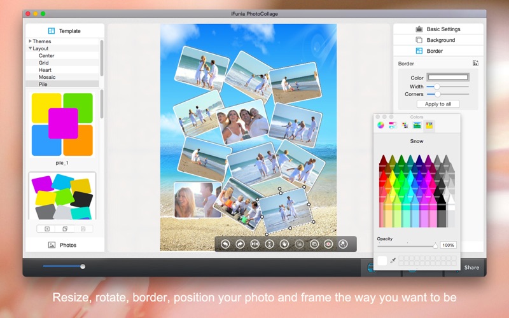Flip the selected photo horizontally
The image size is (509, 318).
click(x=255, y=244)
